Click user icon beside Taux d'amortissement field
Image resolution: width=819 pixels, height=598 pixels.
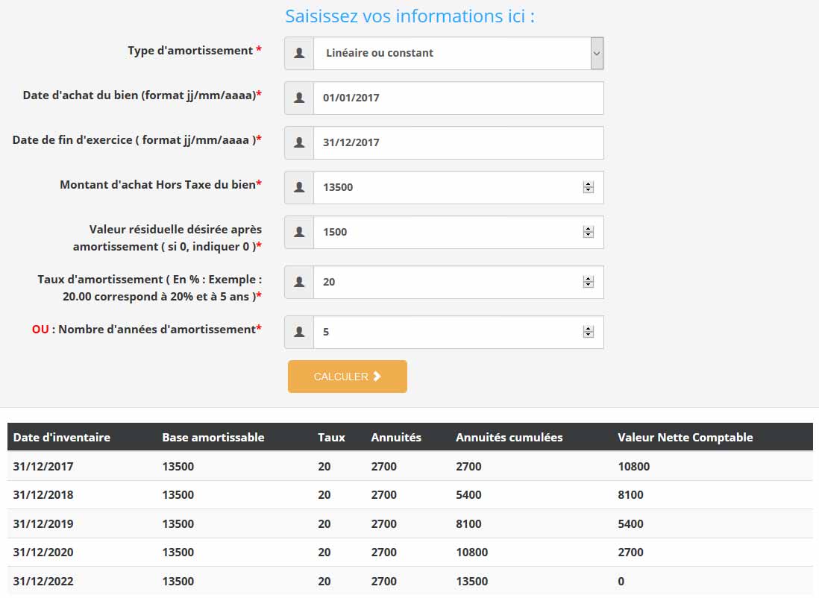[299, 282]
